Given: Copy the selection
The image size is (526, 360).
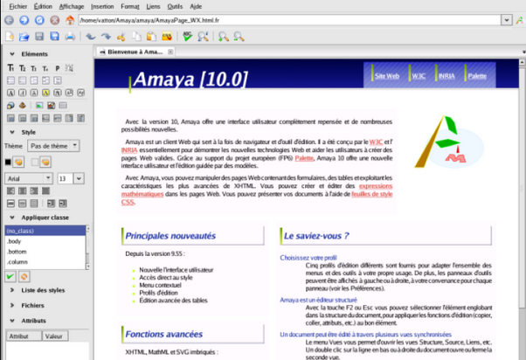Looking at the screenshot, I should (x=136, y=36).
